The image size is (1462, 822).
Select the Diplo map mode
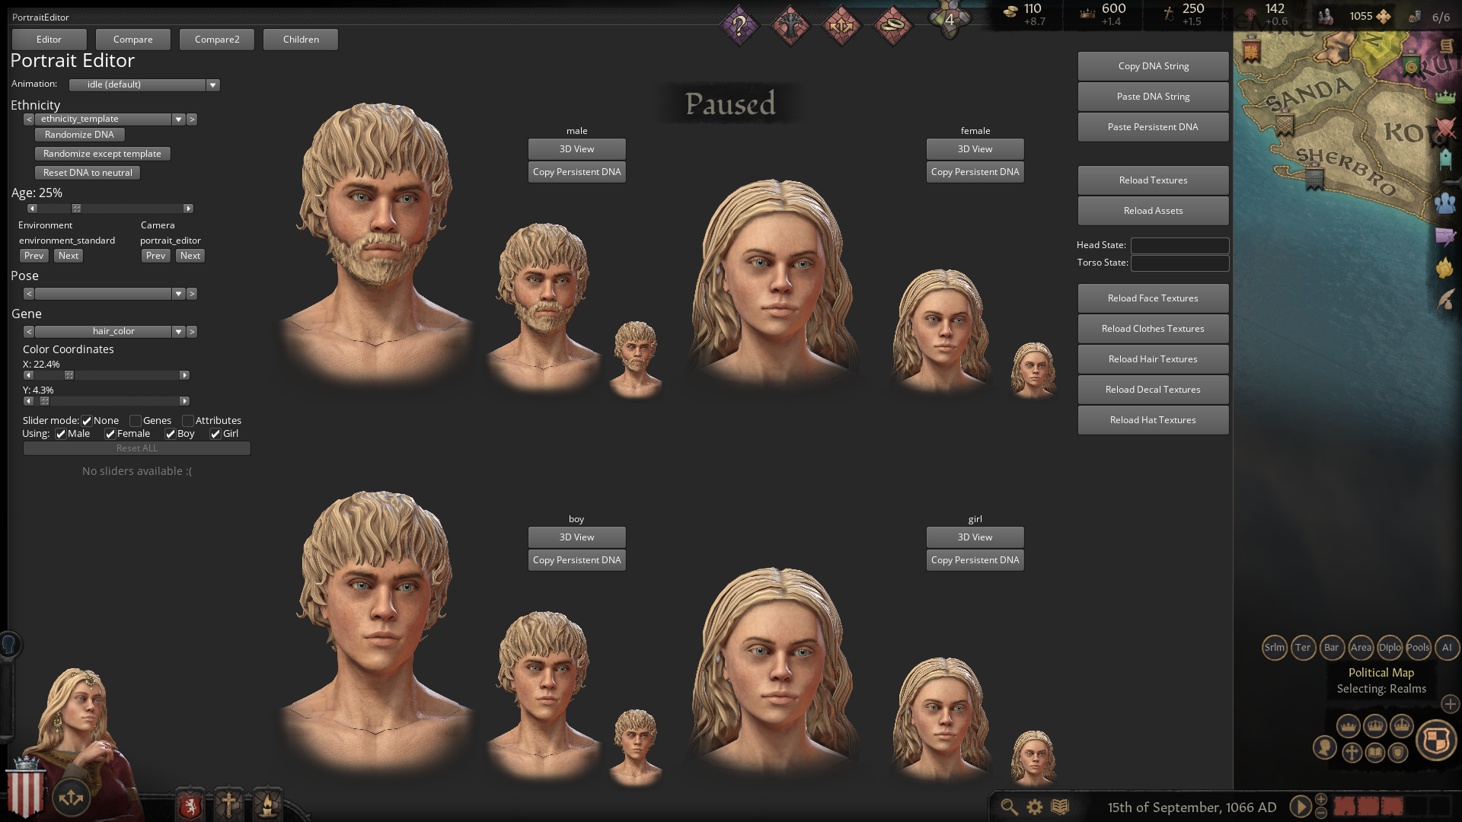click(1390, 648)
